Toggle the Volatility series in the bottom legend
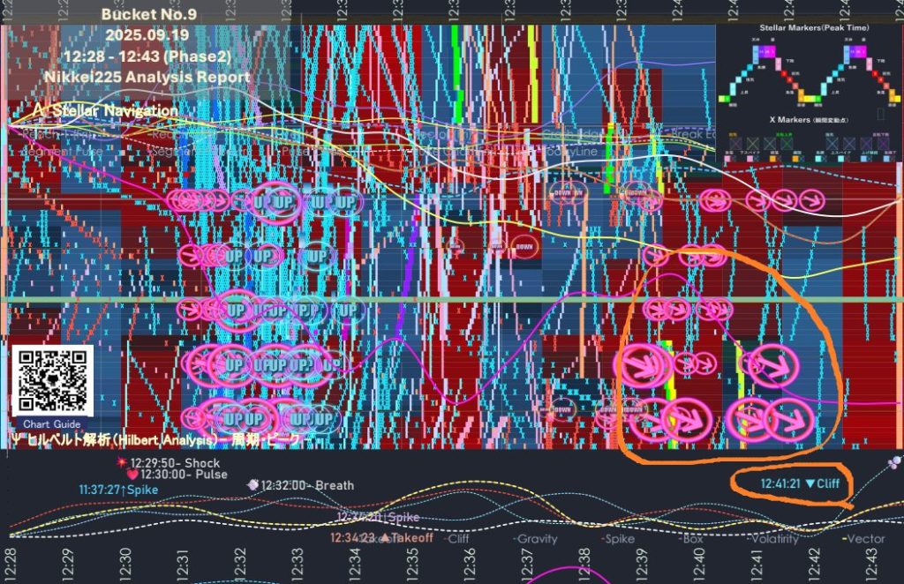The image size is (904, 584). [773, 538]
